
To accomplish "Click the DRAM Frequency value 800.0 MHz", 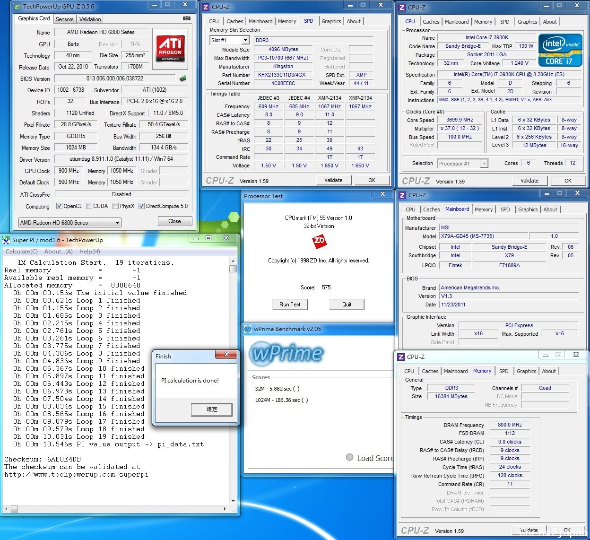I will [510, 425].
